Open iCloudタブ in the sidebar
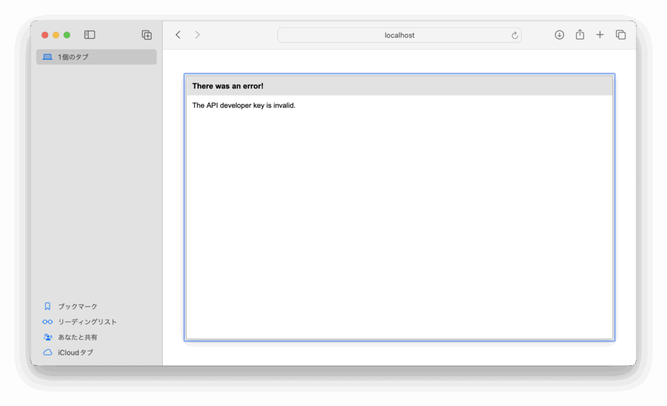The height and width of the screenshot is (406, 667). [x=75, y=353]
